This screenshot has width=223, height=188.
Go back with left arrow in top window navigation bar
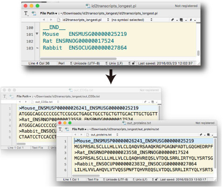[x=44, y=20]
